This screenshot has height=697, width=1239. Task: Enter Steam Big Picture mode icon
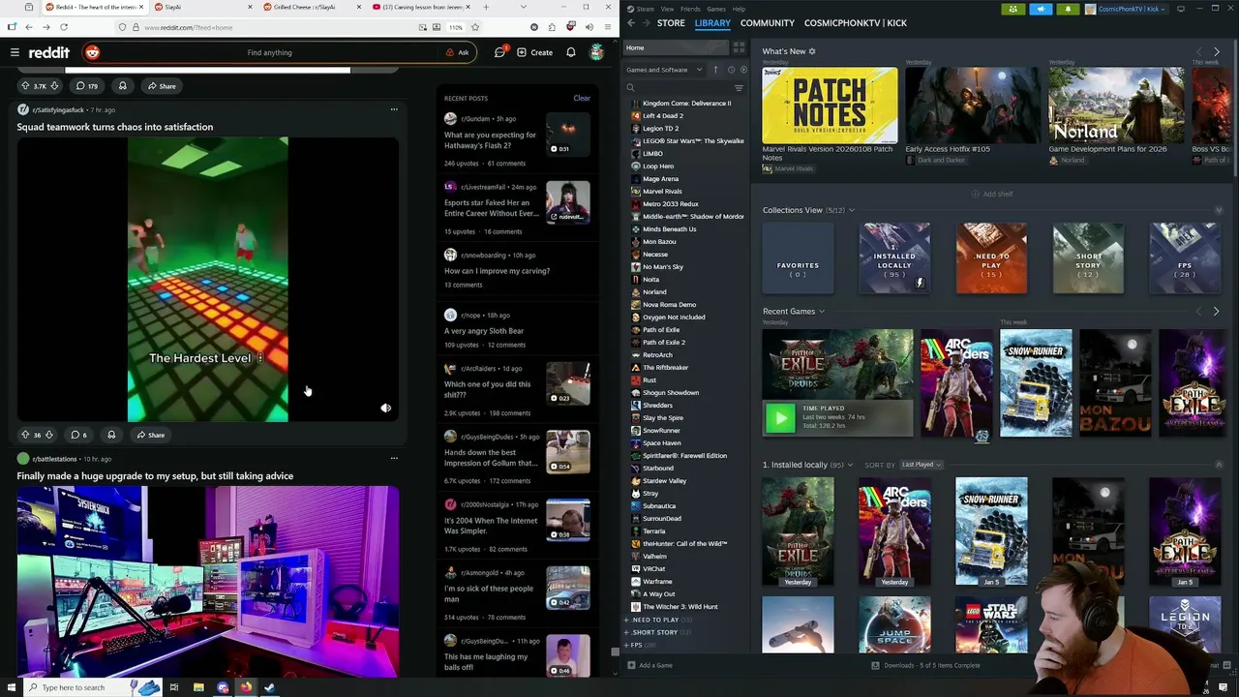pos(1181,9)
